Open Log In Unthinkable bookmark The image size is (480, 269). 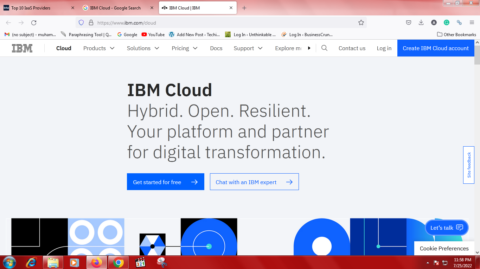click(x=251, y=34)
